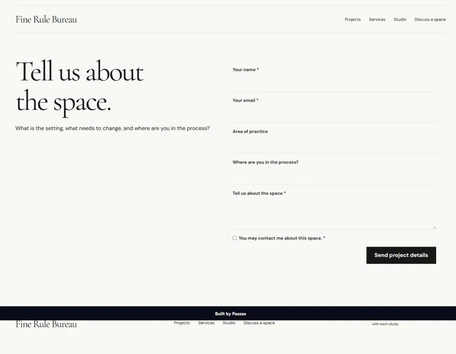Focus the Tell us about the space textarea
The width and height of the screenshot is (456, 354).
tap(334, 214)
